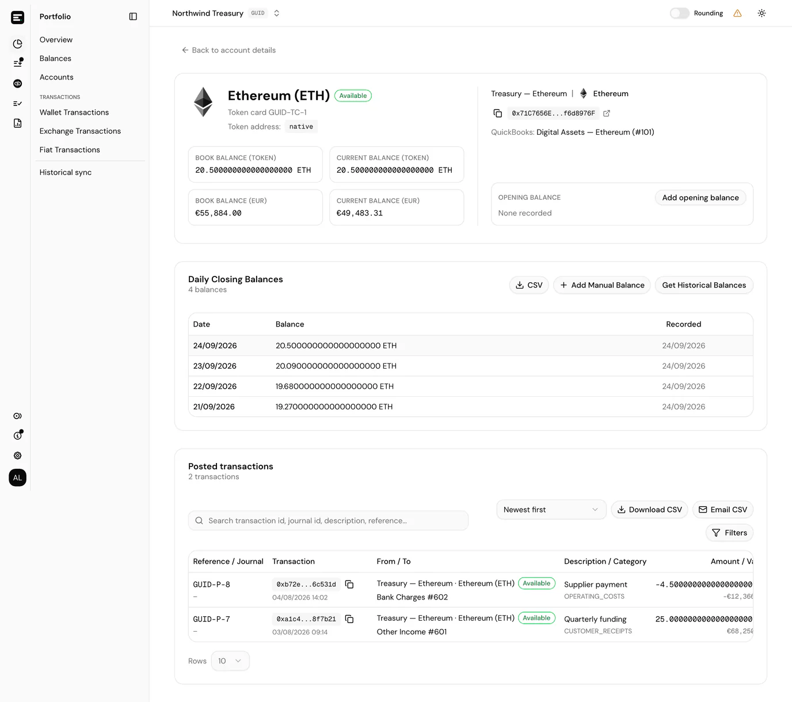Switch theme with sun icon
Screen dimensions: 792x702
761,13
